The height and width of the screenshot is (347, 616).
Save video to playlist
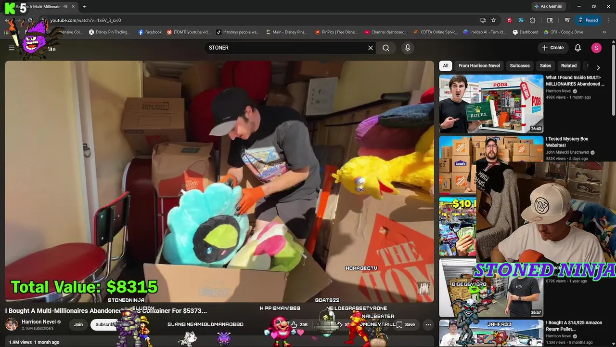(406, 324)
